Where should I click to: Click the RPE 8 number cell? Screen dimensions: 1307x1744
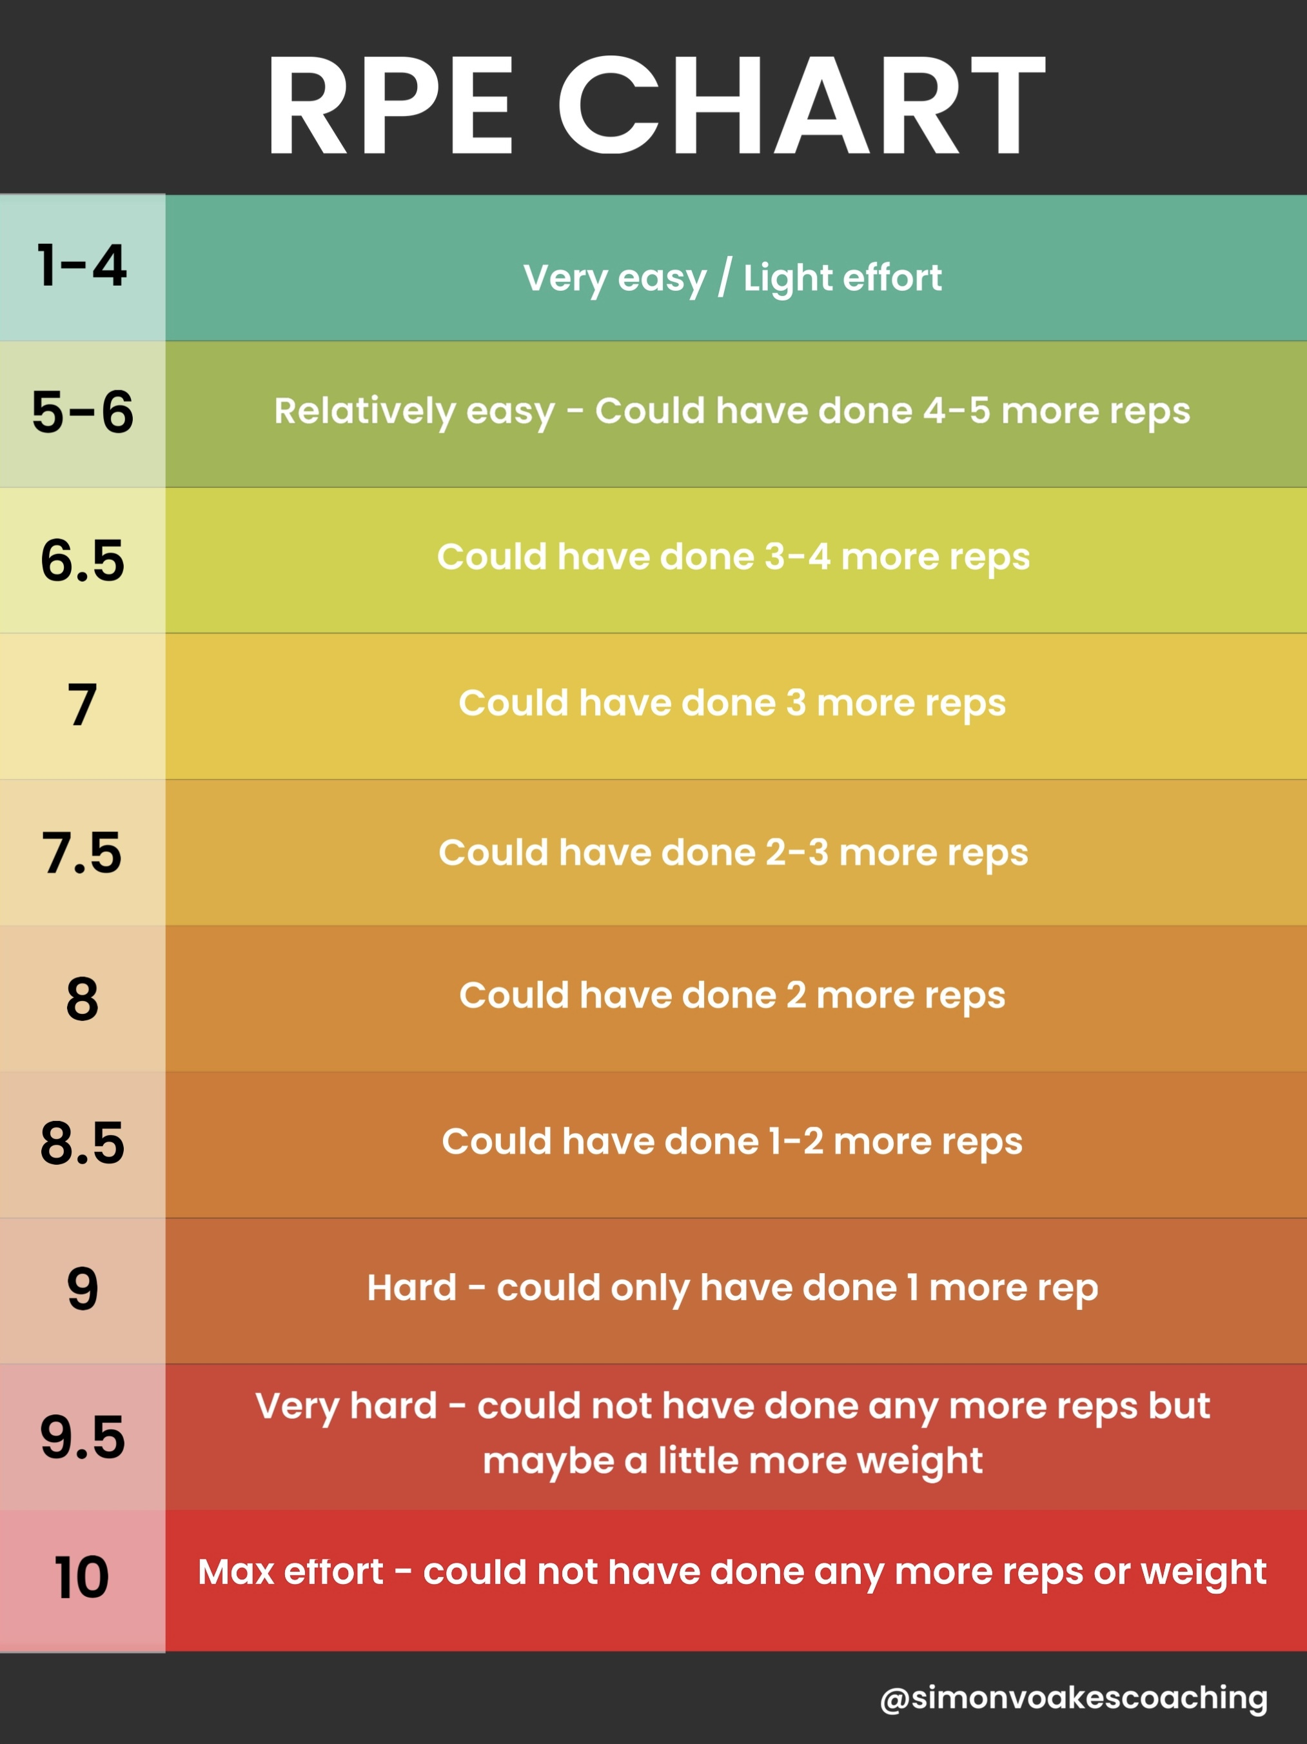click(82, 999)
